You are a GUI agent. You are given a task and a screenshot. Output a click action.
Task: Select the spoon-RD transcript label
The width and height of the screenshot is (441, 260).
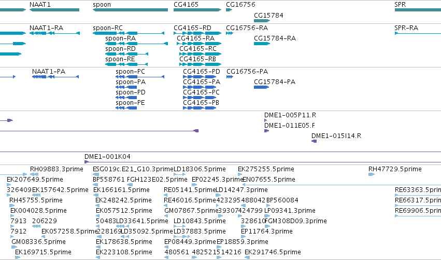pos(120,49)
